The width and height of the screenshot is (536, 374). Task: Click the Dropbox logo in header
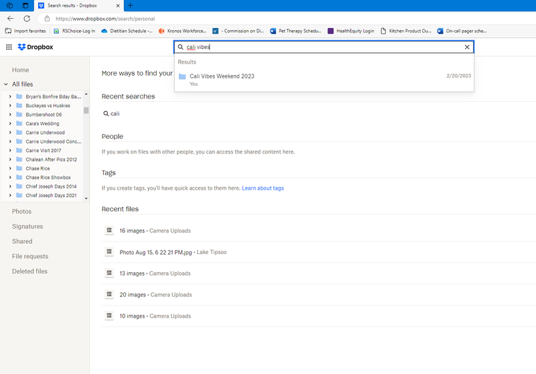[36, 47]
